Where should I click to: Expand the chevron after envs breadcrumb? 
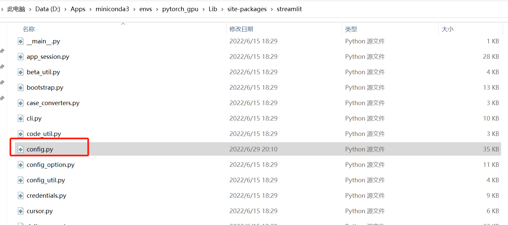157,9
